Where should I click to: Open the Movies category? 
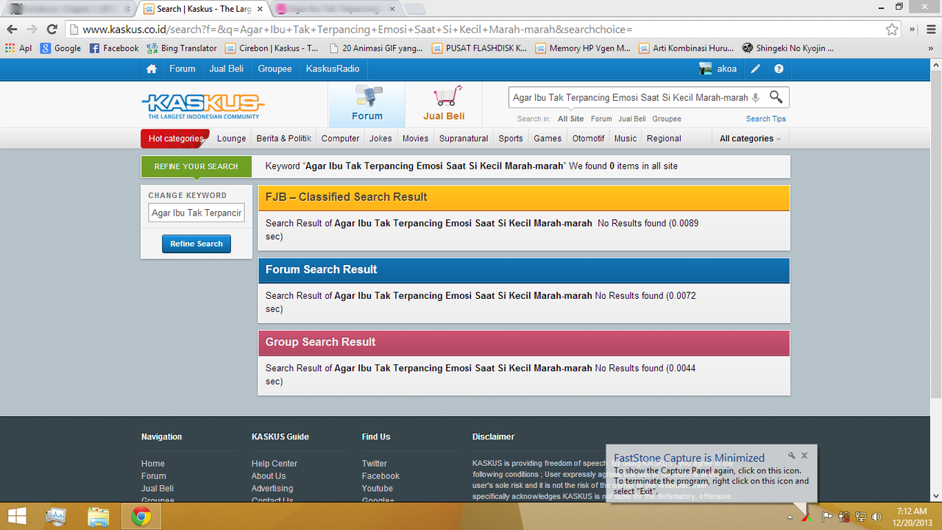(415, 138)
